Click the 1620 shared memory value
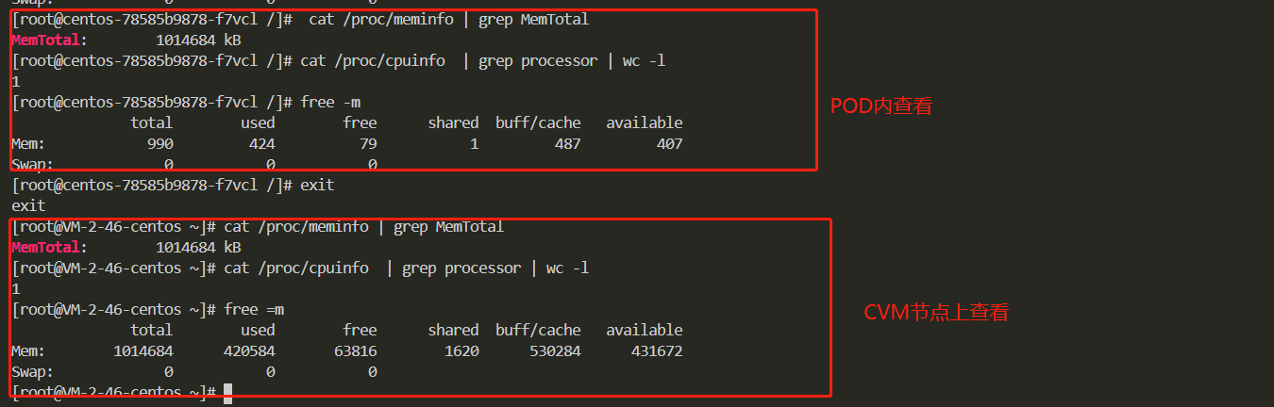The height and width of the screenshot is (407, 1274). [x=461, y=351]
